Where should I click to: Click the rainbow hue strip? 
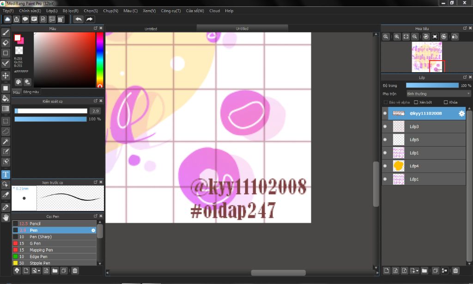(x=100, y=60)
